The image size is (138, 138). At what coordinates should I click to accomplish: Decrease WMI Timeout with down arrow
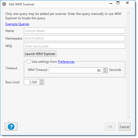[x=105, y=71]
